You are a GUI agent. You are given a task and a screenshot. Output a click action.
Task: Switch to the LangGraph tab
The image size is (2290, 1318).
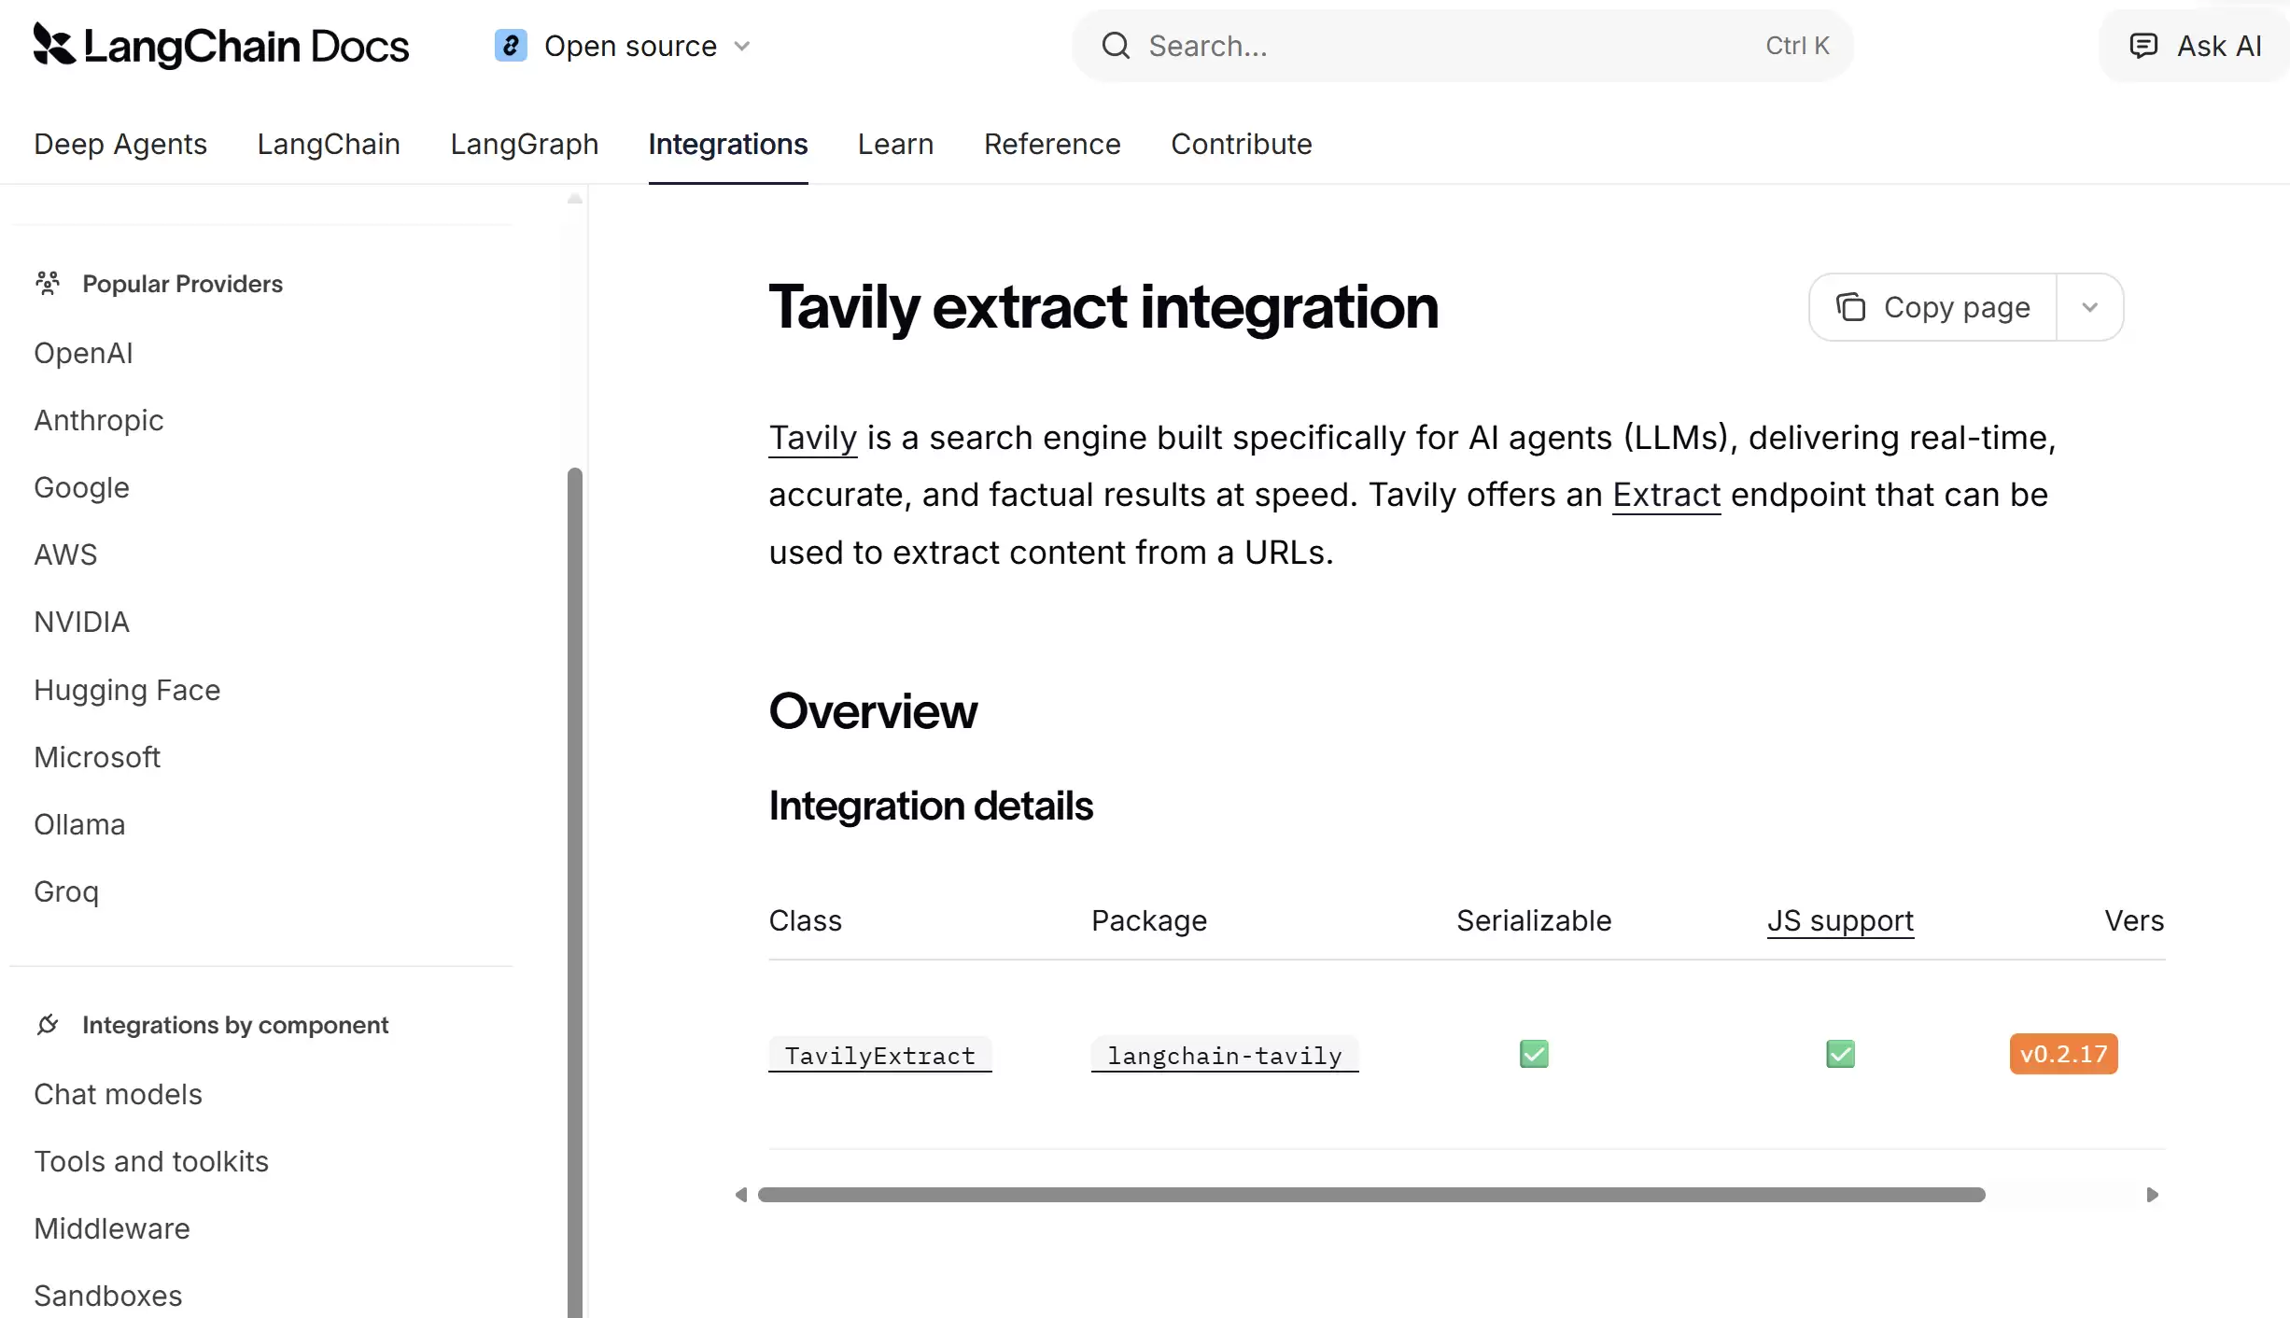pyautogui.click(x=525, y=144)
